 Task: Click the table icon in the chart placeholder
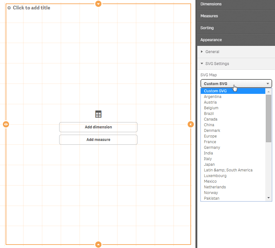tap(98, 114)
